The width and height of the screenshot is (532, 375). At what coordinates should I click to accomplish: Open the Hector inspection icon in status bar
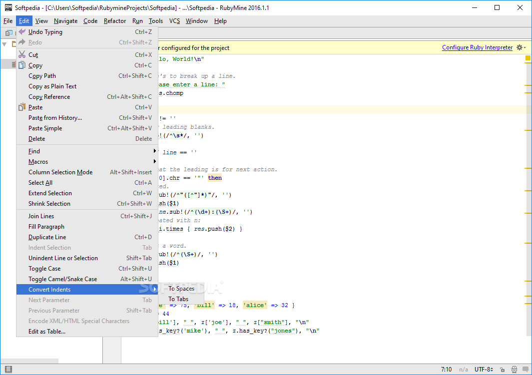click(x=515, y=370)
